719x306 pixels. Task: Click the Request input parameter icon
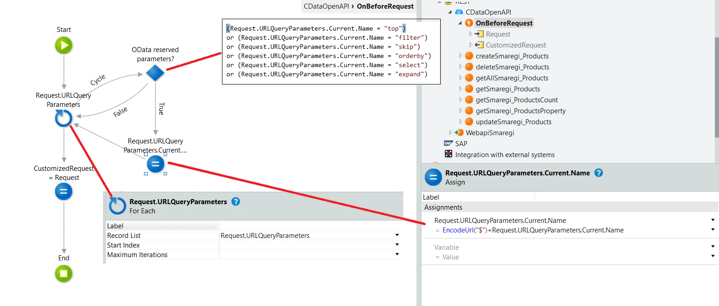tap(479, 34)
